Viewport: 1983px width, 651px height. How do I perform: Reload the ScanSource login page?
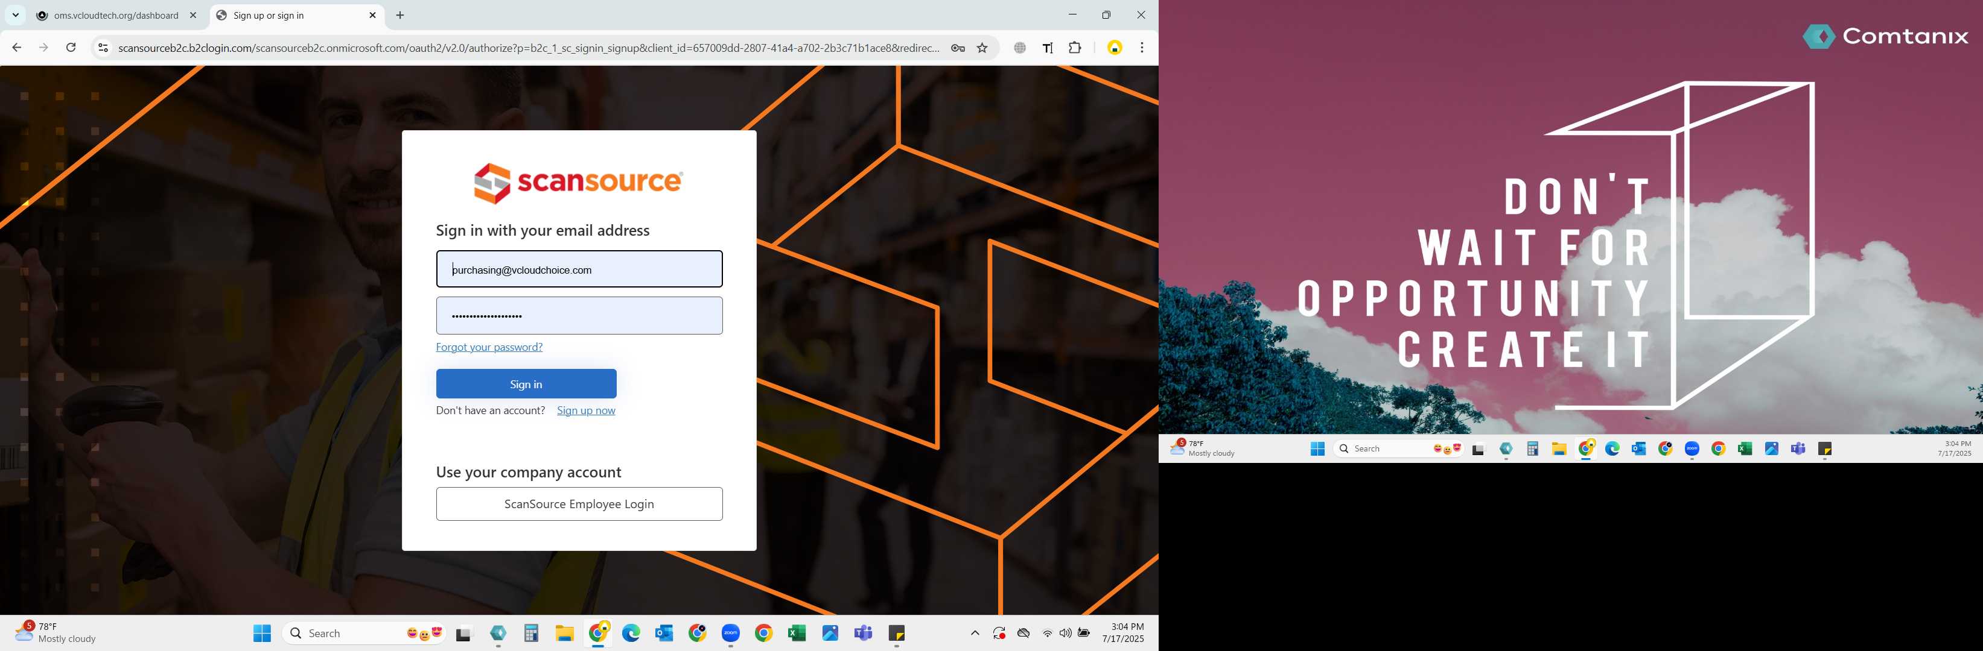tap(71, 48)
